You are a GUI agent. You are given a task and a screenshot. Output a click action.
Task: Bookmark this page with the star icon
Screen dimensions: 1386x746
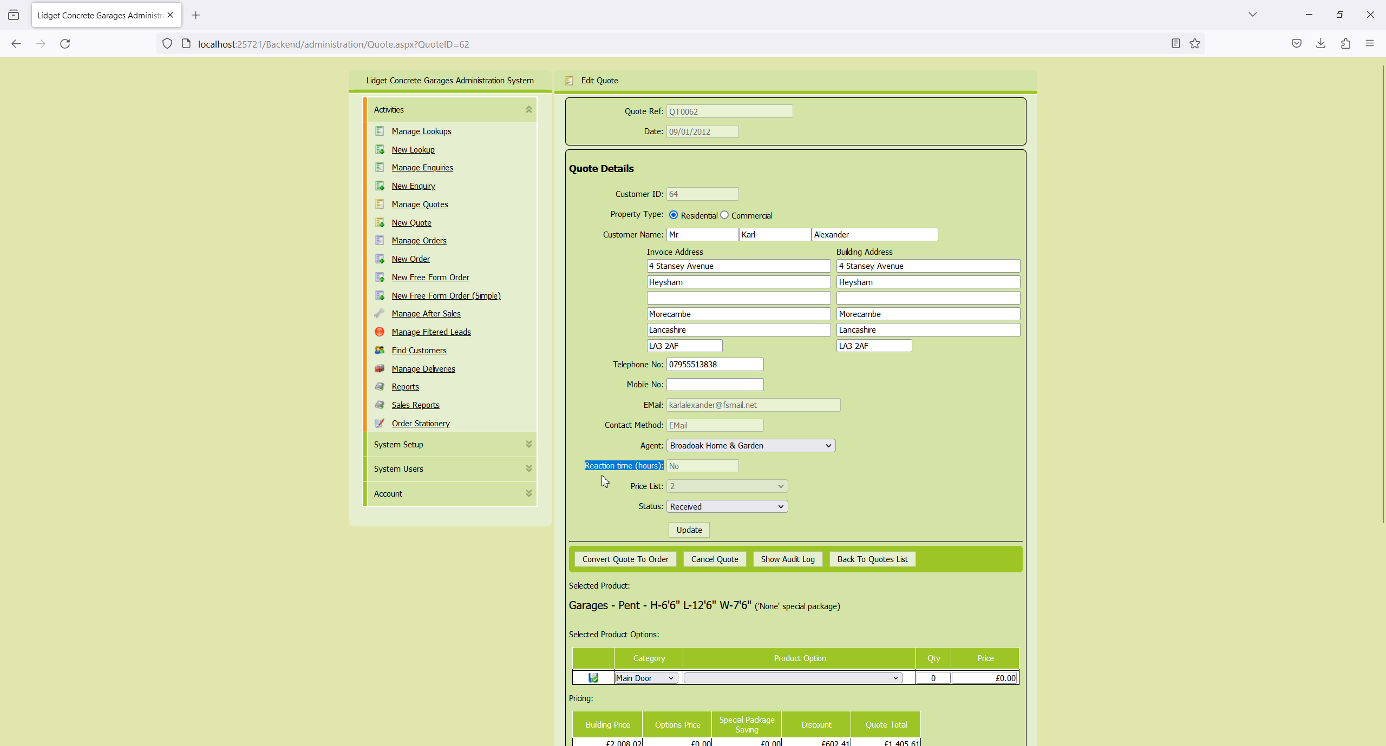1195,44
